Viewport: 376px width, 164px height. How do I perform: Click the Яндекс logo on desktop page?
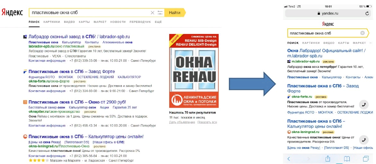(12, 12)
